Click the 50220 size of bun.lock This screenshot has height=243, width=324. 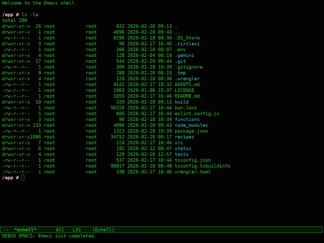pyautogui.click(x=117, y=108)
